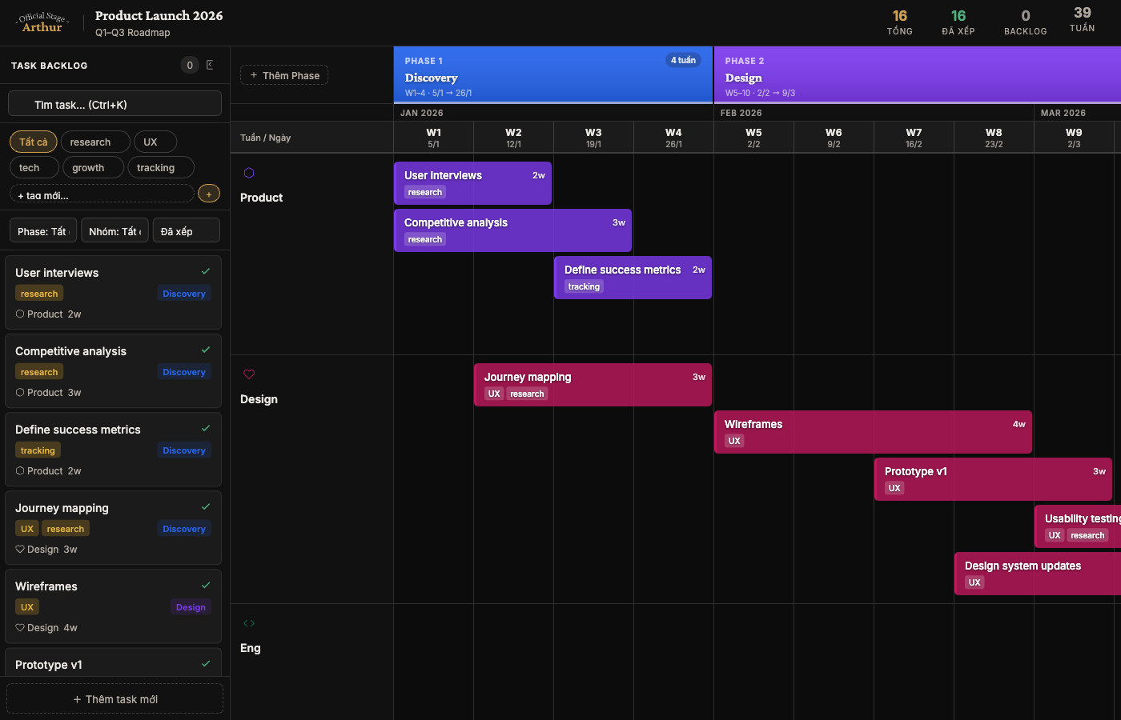The height and width of the screenshot is (720, 1121).
Task: Click 'Thêm task mới' button
Action: point(115,698)
